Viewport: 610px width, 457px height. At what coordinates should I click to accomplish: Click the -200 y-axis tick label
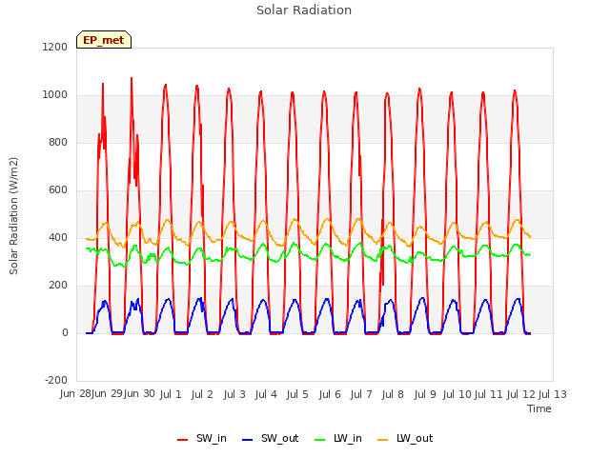point(56,380)
